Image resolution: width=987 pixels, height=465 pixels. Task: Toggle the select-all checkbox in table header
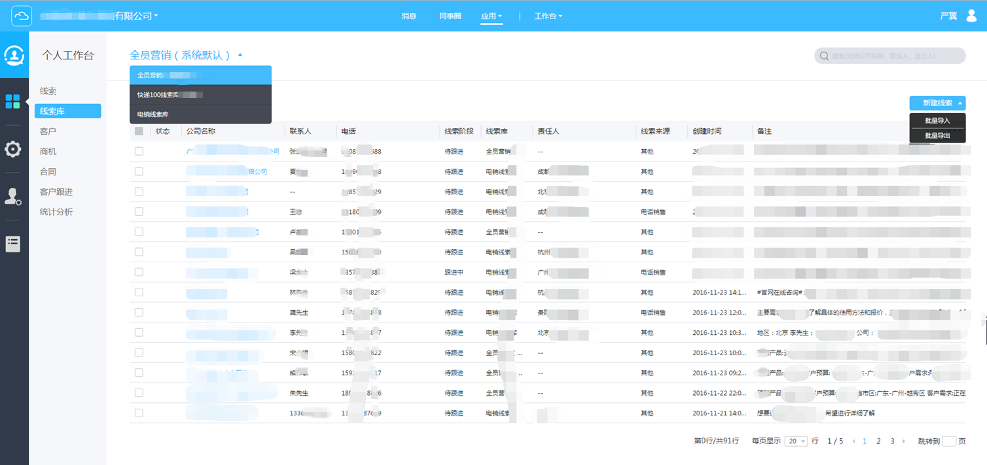click(139, 131)
